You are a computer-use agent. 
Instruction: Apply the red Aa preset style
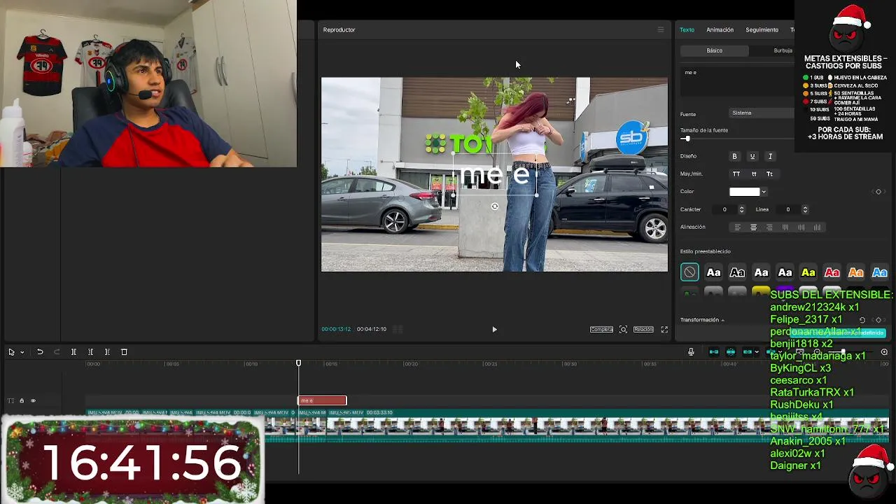(832, 272)
